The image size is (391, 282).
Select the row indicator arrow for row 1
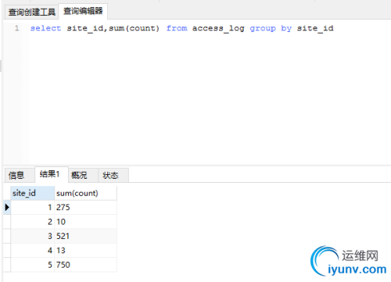(7, 207)
